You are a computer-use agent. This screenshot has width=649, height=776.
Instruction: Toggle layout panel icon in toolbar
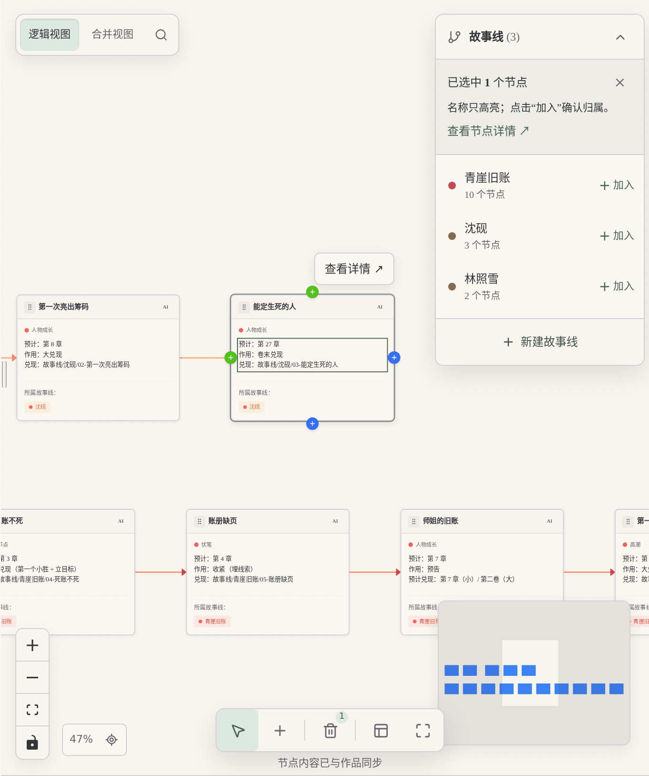381,731
